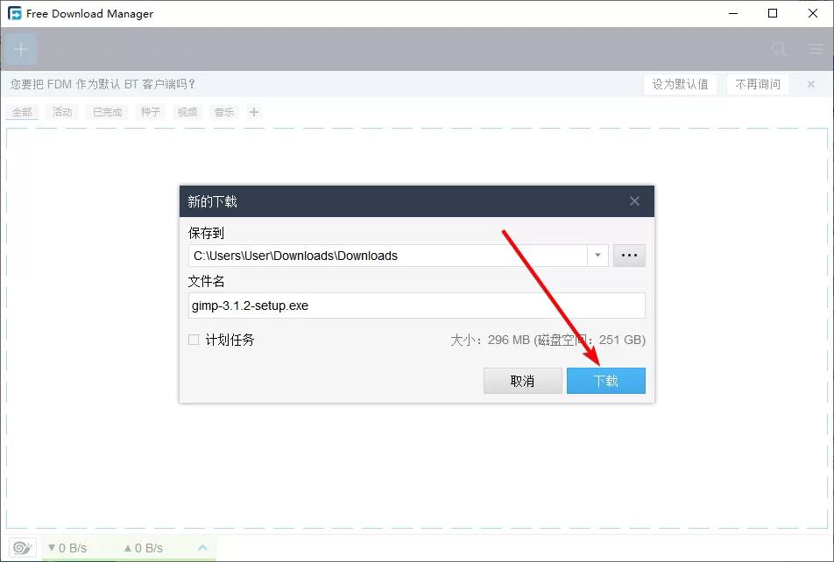Enable the 计划任务 schedule checkbox
This screenshot has width=834, height=562.
[194, 340]
